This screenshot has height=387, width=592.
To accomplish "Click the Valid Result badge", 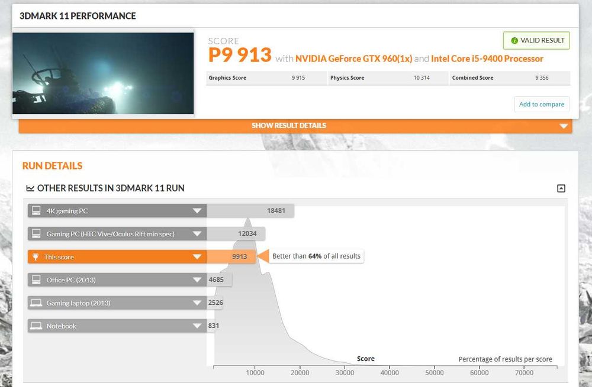I will [536, 41].
